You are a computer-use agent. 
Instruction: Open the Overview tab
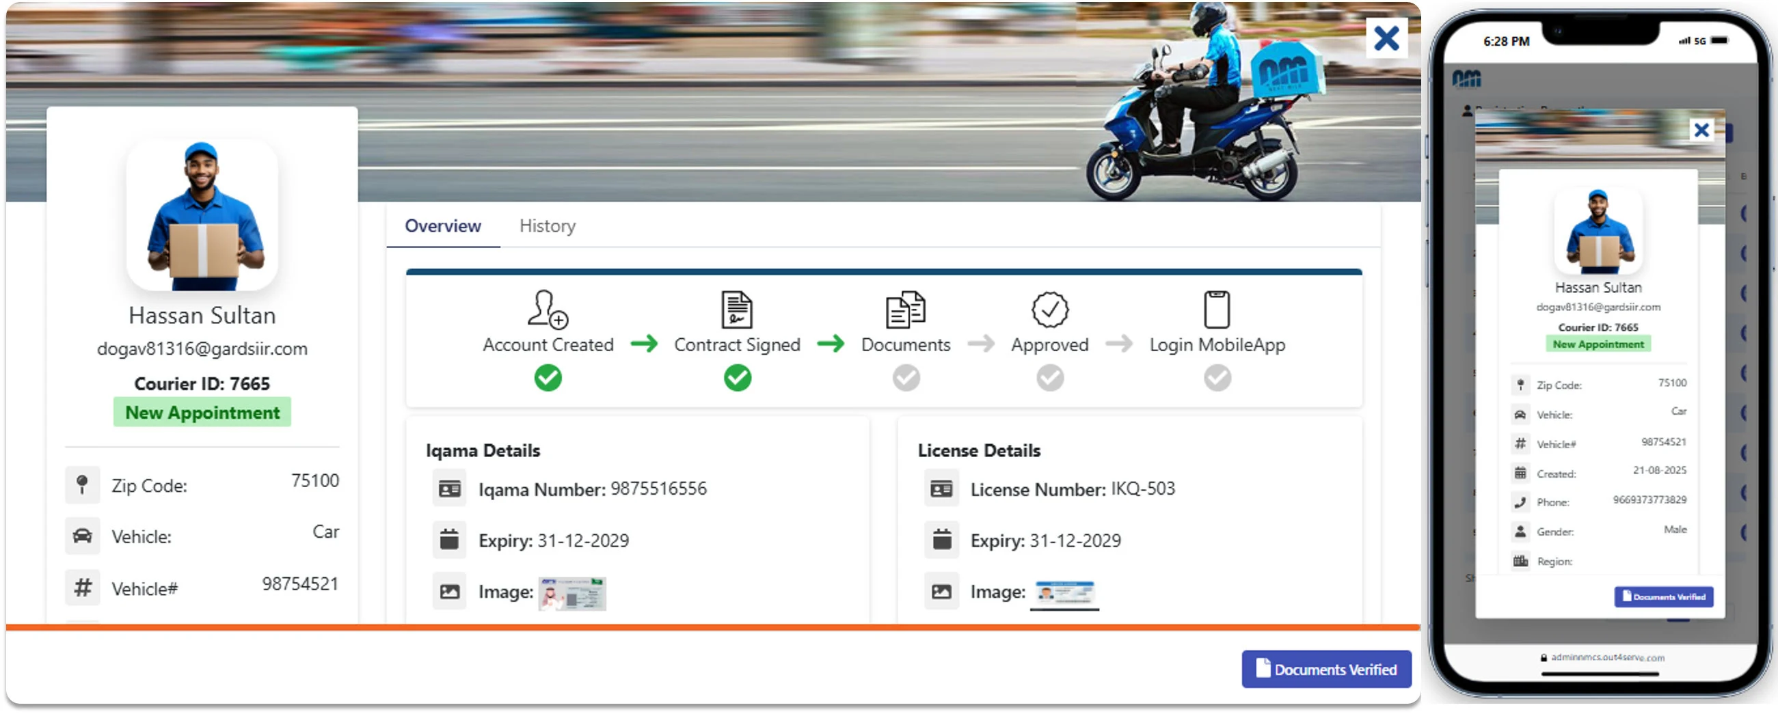pos(442,225)
